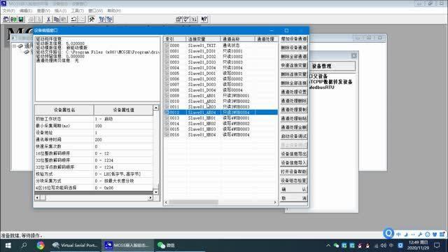The image size is (448, 252).
Task: Click 启动设备调试 button
Action: coord(294,136)
